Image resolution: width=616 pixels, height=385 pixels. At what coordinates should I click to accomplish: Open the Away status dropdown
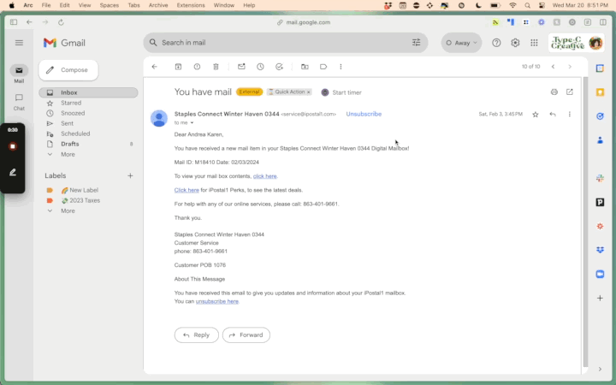pyautogui.click(x=462, y=43)
